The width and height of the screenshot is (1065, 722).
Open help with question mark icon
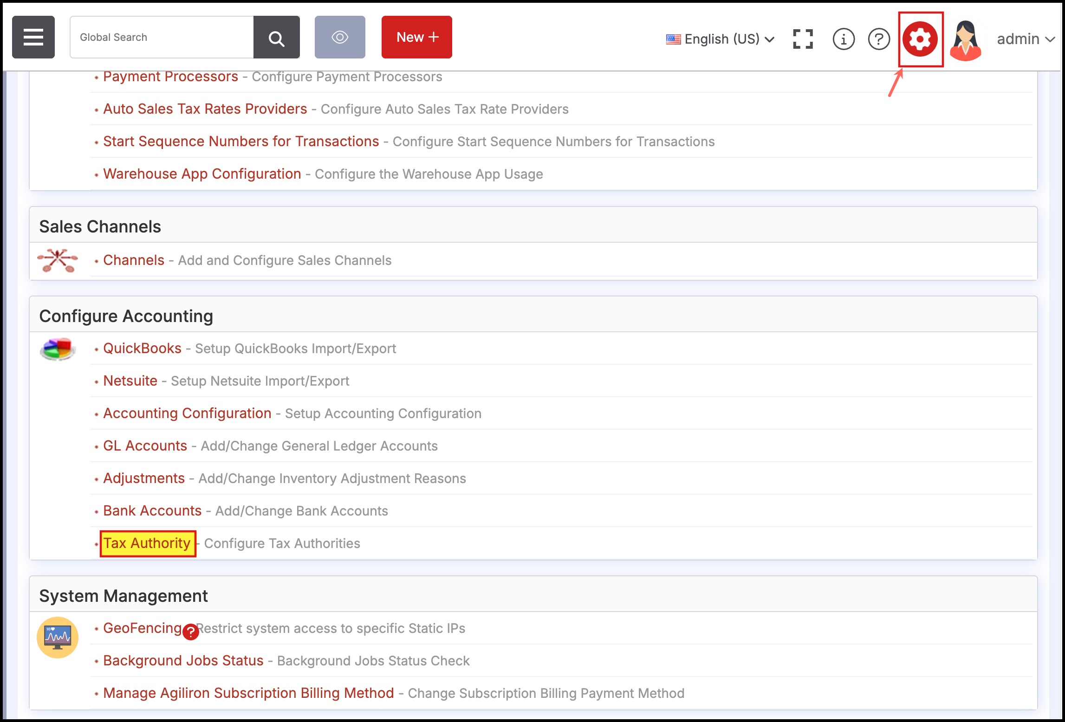[878, 39]
